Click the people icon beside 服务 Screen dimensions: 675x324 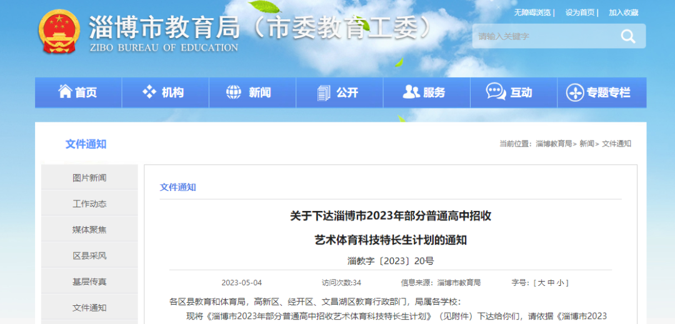(411, 92)
